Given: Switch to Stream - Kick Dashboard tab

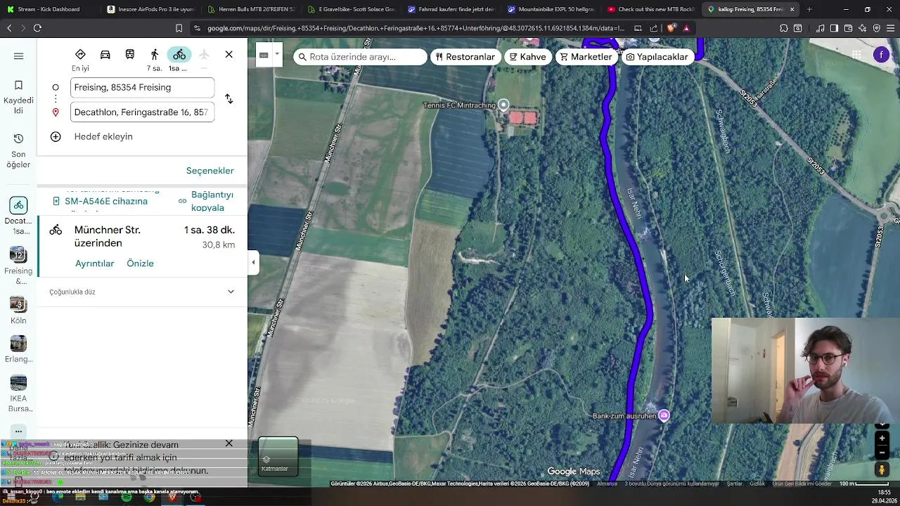Looking at the screenshot, I should point(49,9).
